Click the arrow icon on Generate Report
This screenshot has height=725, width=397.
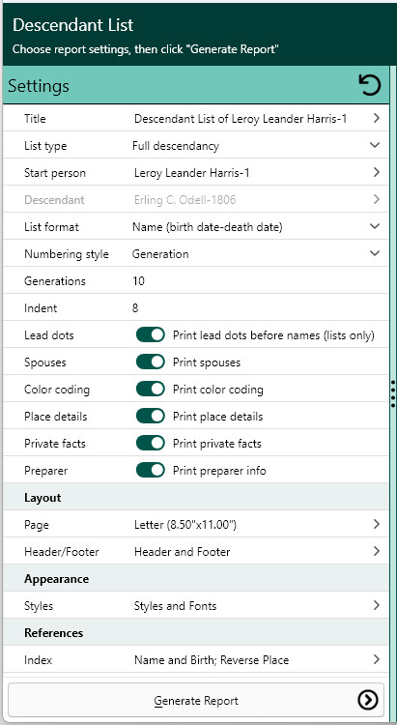(368, 700)
